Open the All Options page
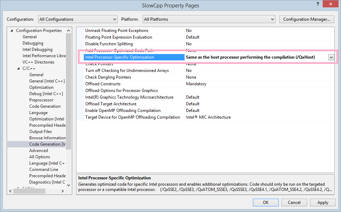341x212 pixels. click(x=39, y=157)
